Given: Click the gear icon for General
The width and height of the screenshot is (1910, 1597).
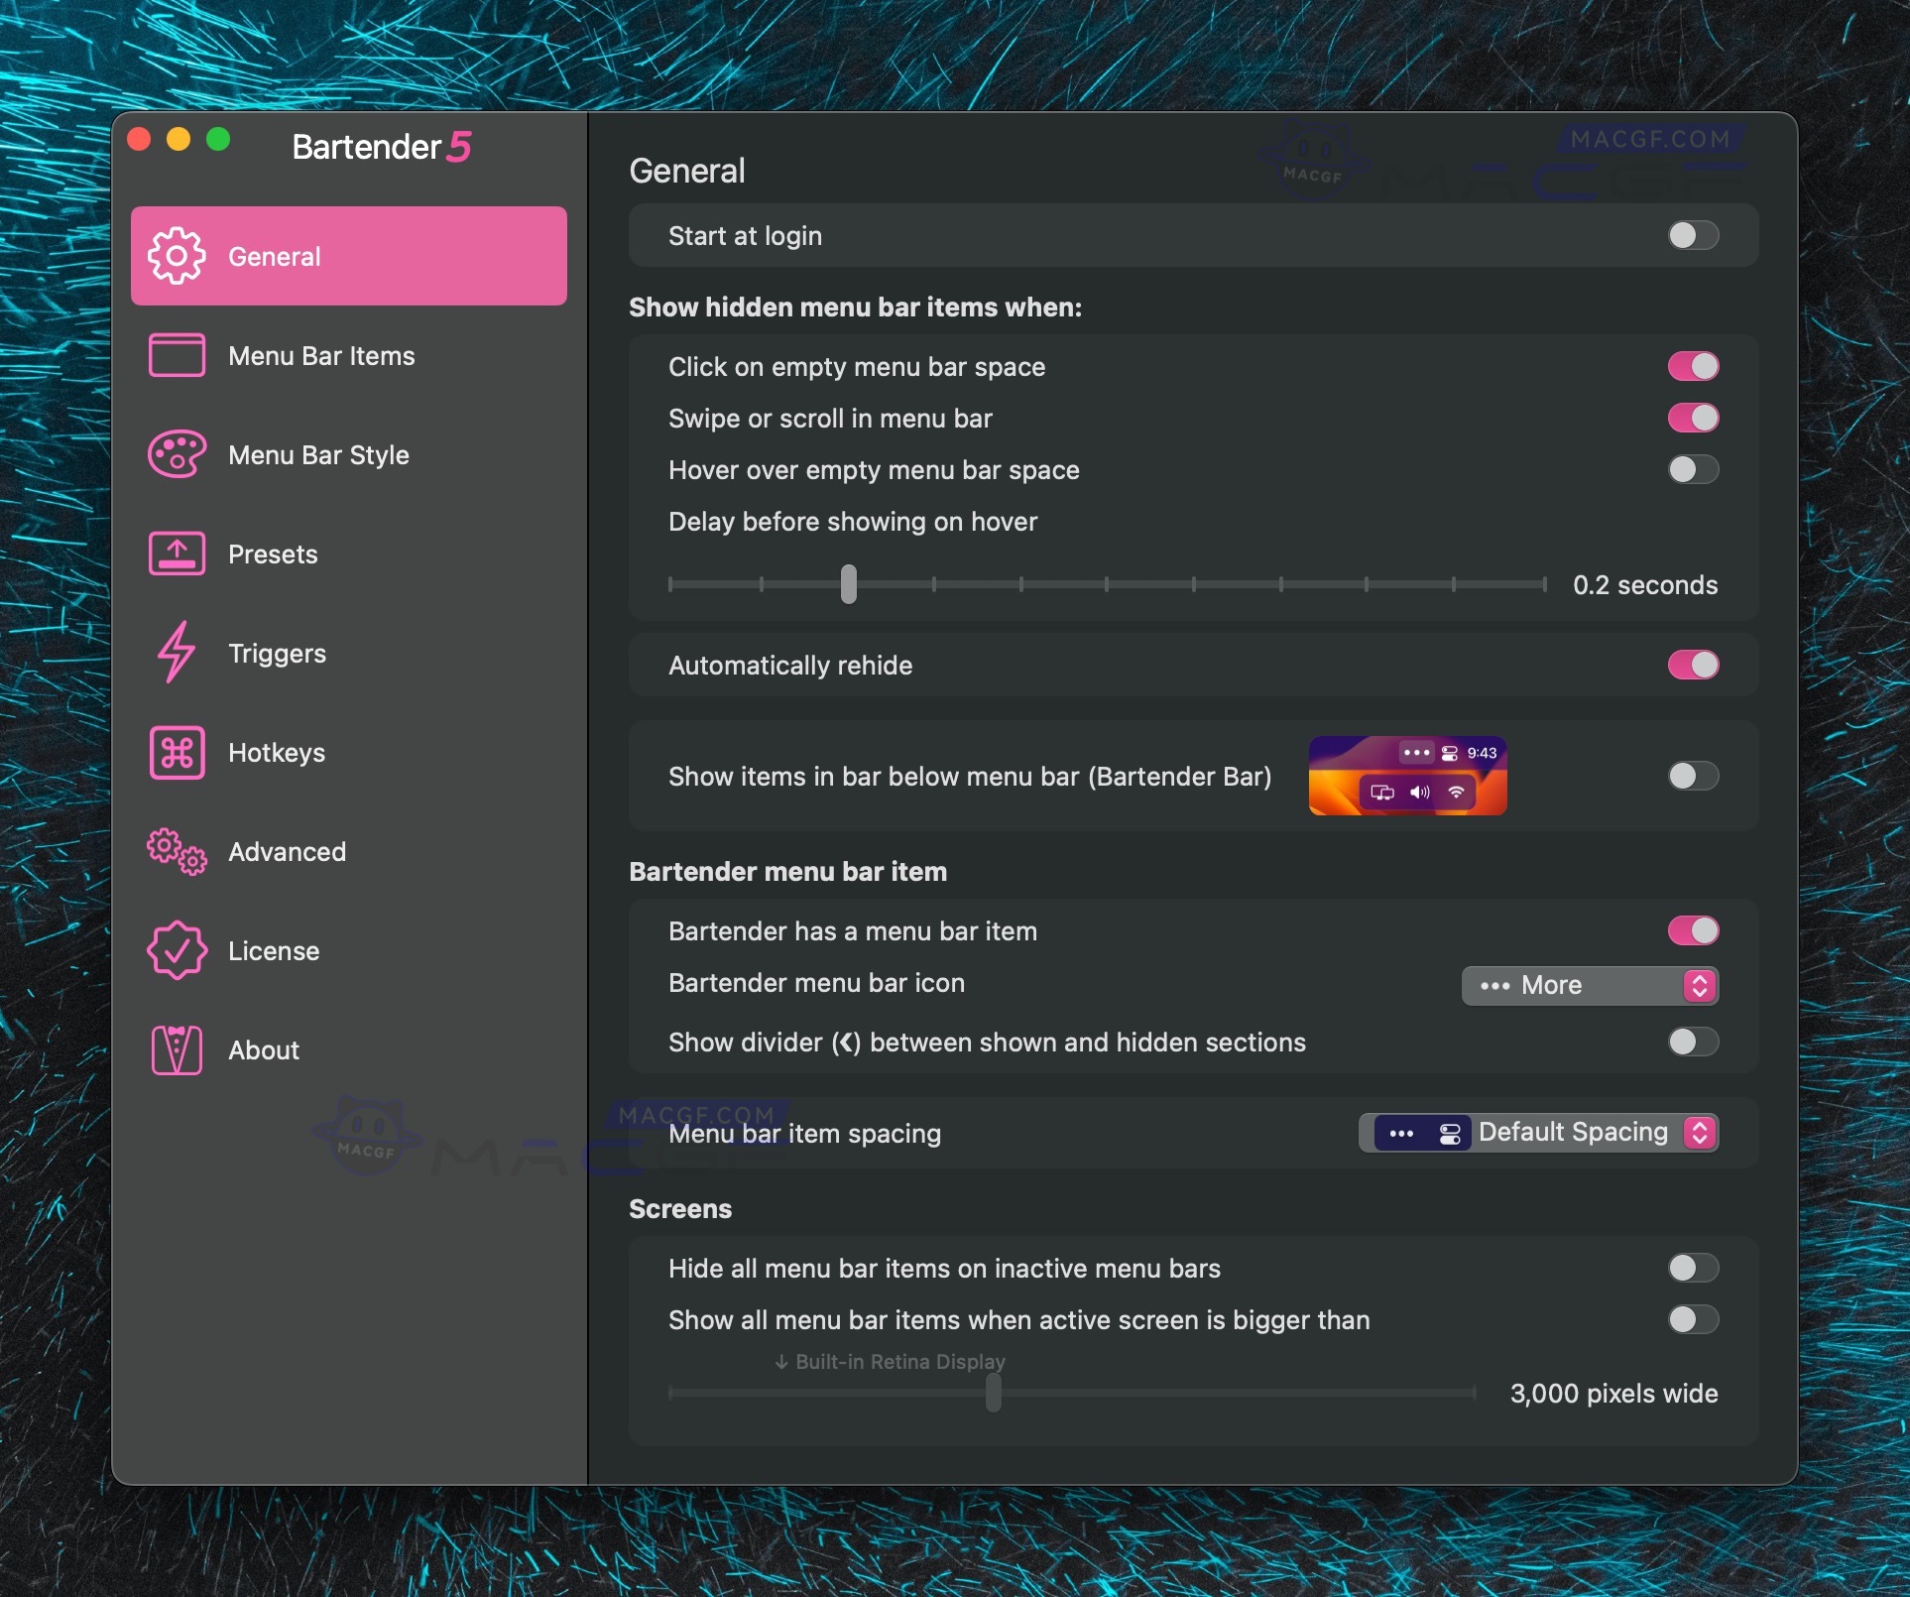Looking at the screenshot, I should pos(177,256).
